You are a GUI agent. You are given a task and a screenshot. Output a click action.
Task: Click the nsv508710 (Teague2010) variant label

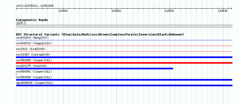pos(34,43)
